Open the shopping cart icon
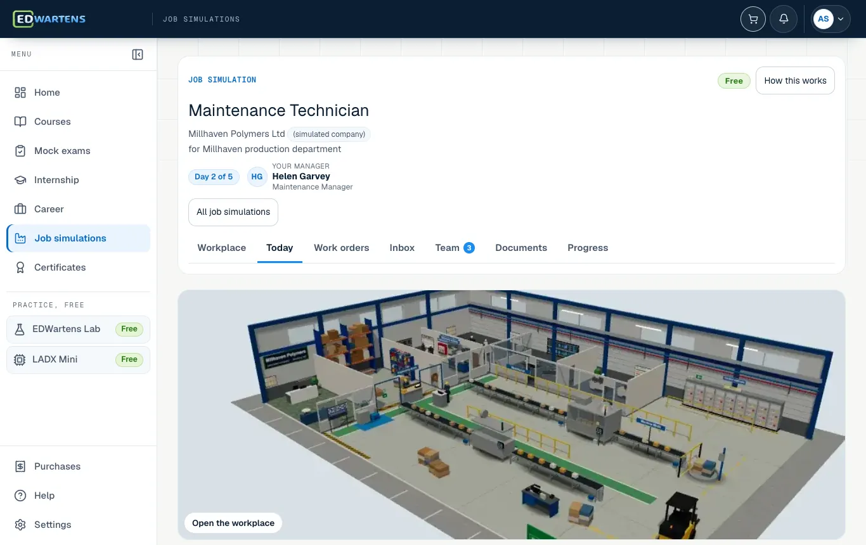 [x=753, y=19]
